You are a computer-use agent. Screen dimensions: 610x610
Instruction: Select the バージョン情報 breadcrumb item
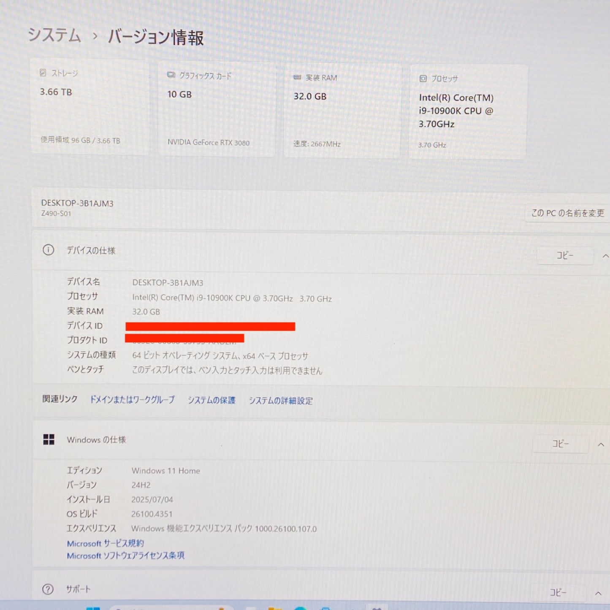(x=155, y=38)
